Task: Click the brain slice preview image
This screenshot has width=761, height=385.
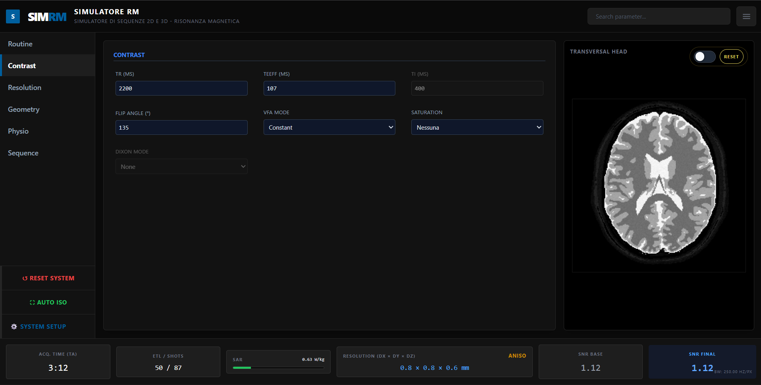Action: point(659,186)
